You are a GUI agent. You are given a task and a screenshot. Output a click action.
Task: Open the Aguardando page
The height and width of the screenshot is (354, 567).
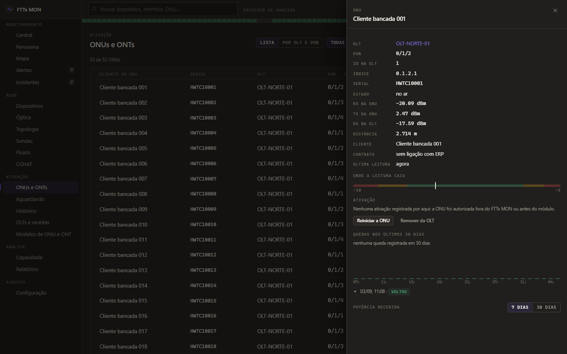click(41, 199)
